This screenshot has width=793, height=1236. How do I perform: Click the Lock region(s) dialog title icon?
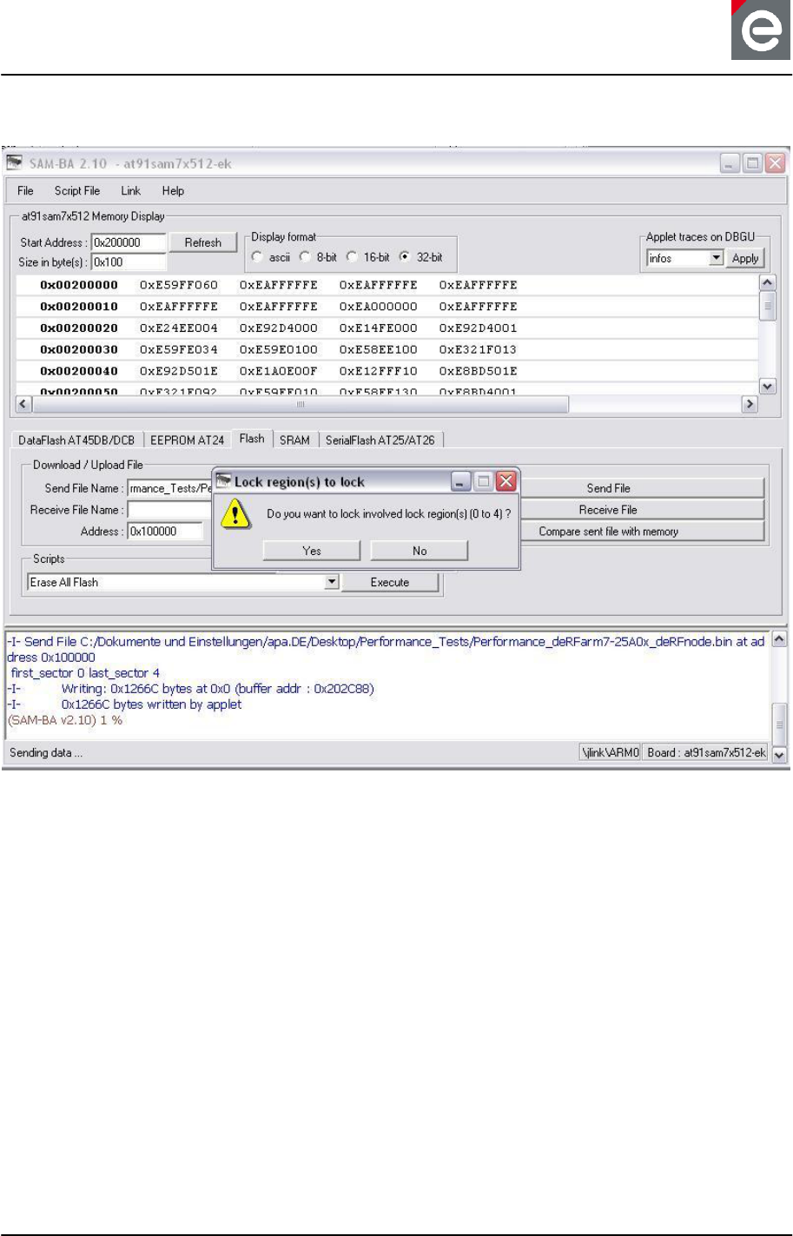click(223, 481)
